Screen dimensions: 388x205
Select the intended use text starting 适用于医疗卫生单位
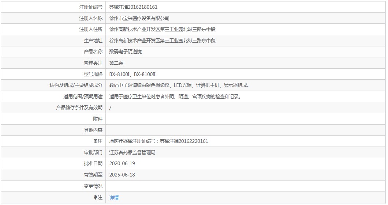point(176,96)
